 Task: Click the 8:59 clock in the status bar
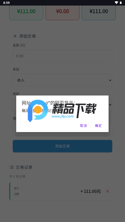point(6,3)
